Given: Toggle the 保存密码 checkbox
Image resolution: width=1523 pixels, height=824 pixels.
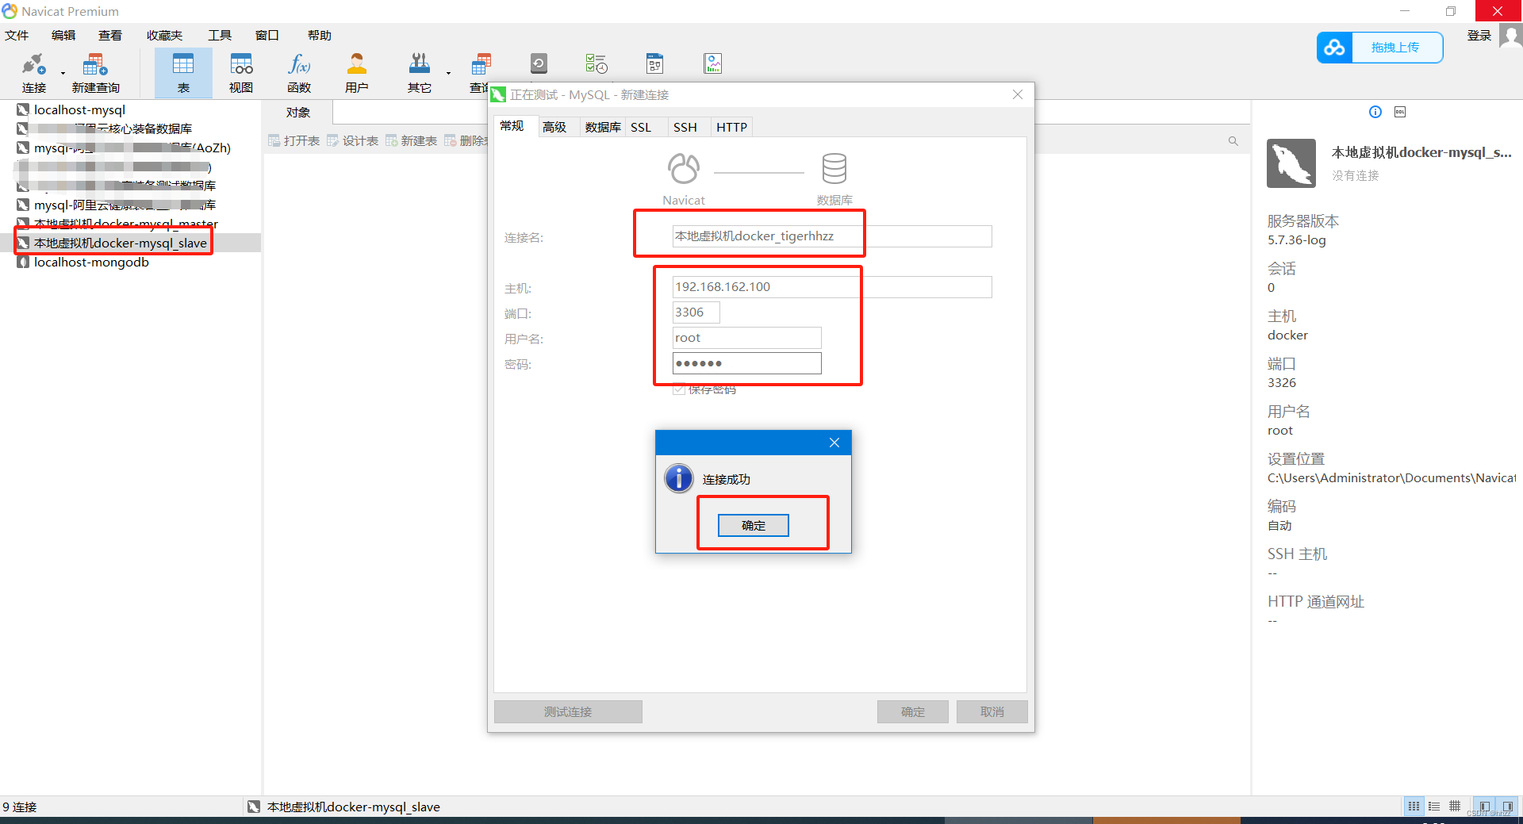Looking at the screenshot, I should click(679, 389).
